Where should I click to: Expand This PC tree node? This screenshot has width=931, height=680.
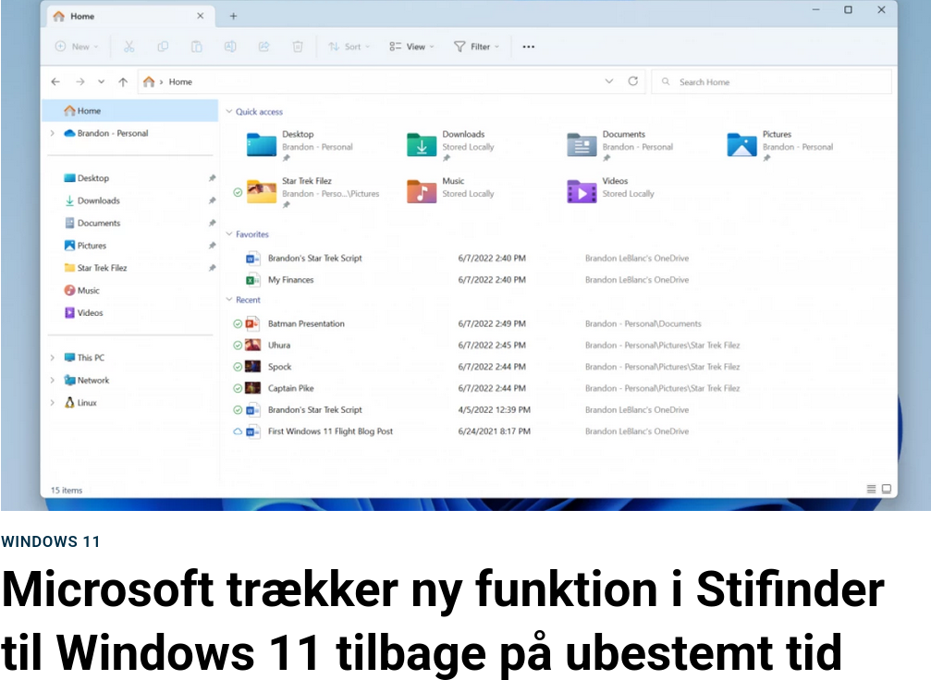(x=53, y=358)
